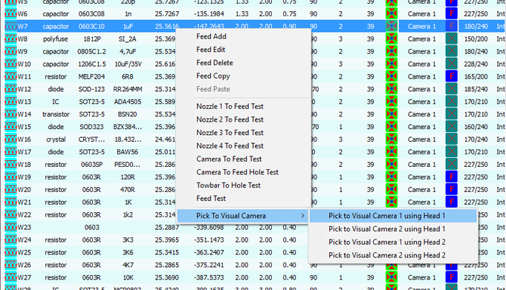Click the red-green vision icon in row W6
The image size is (506, 290).
(392, 14)
